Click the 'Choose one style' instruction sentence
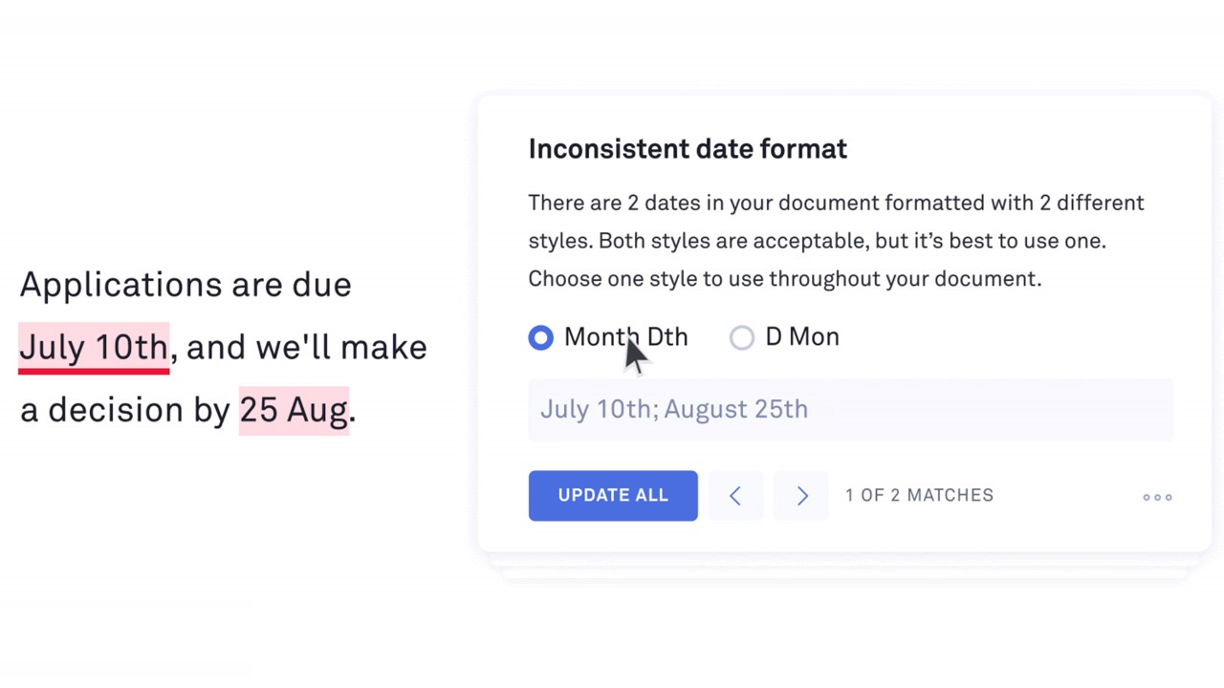Image resolution: width=1224 pixels, height=688 pixels. point(784,279)
